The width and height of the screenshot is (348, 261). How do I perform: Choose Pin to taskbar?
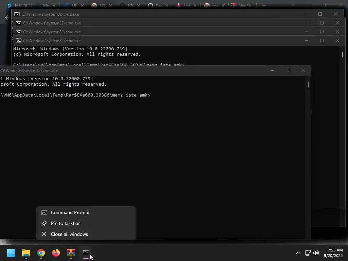pyautogui.click(x=86, y=223)
